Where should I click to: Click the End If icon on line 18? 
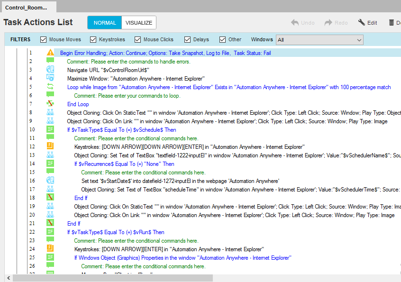coord(50,198)
